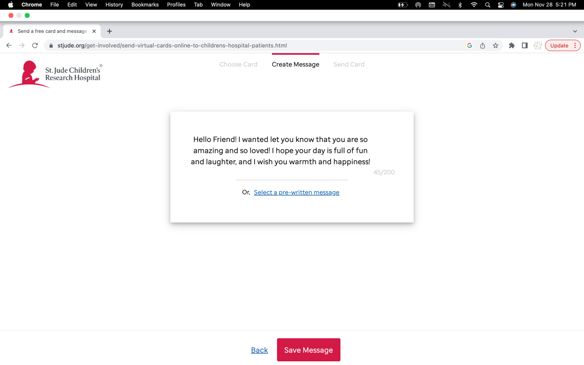Screen dimensions: 584x365
Task: Click the Google icon in the address bar
Action: click(x=469, y=46)
